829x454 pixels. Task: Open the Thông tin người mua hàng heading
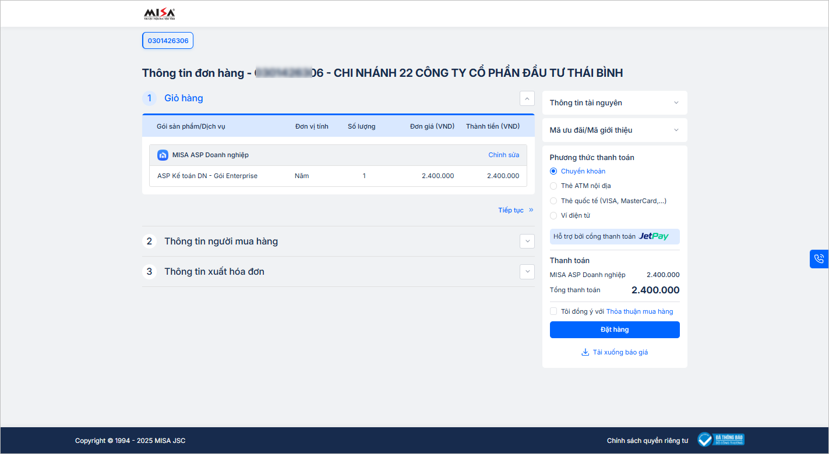pos(221,241)
